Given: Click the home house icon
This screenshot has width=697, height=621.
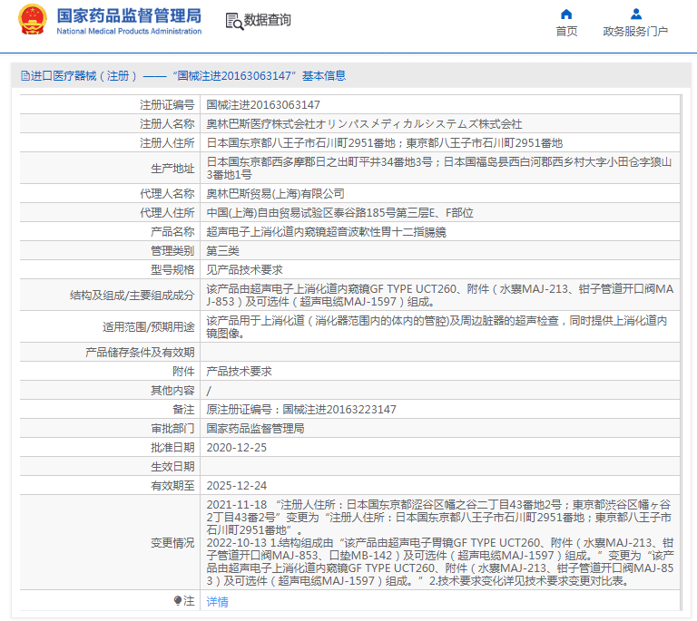Looking at the screenshot, I should pos(566,15).
